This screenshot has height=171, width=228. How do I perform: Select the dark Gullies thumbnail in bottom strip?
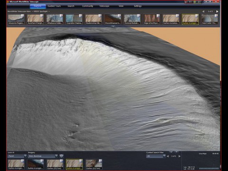[36, 164]
